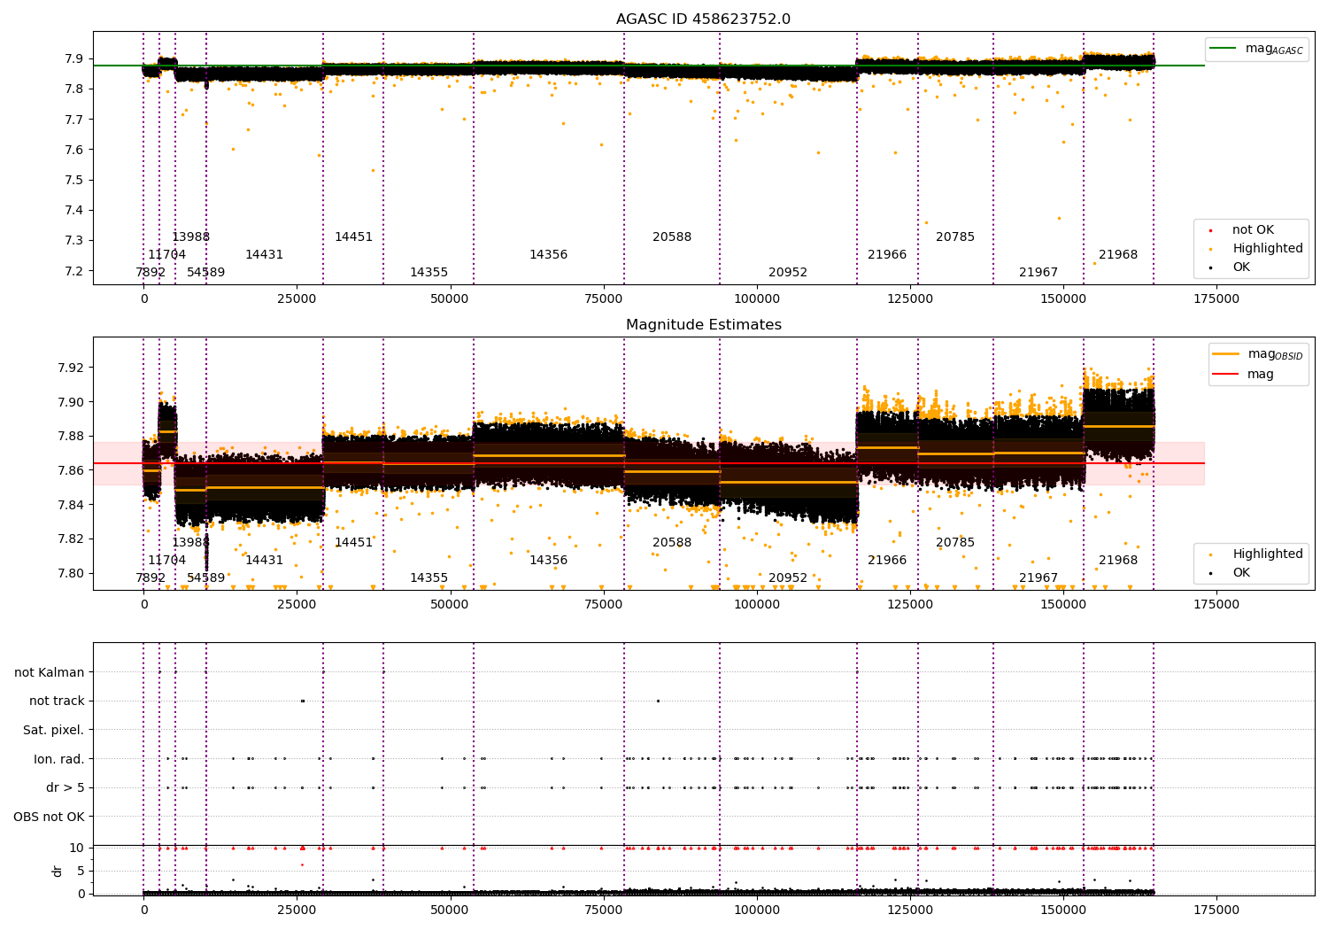Click the 'not track' row label
The height and width of the screenshot is (930, 1328).
pyautogui.click(x=57, y=701)
